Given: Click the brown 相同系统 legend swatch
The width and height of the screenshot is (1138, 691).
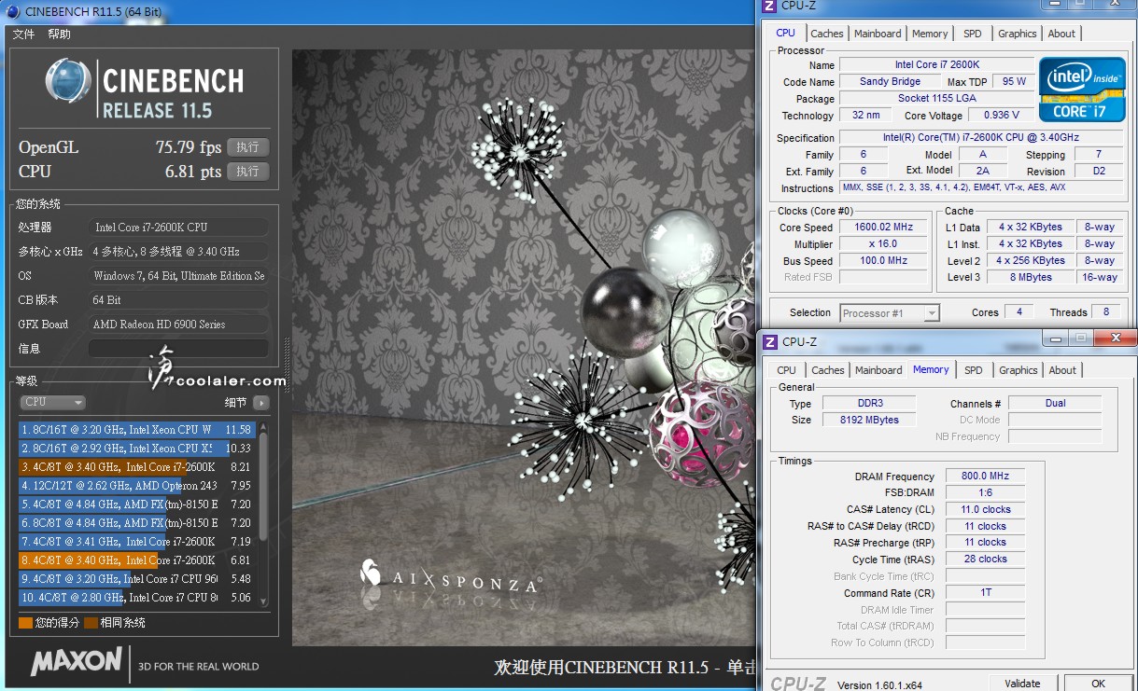Looking at the screenshot, I should pos(91,623).
